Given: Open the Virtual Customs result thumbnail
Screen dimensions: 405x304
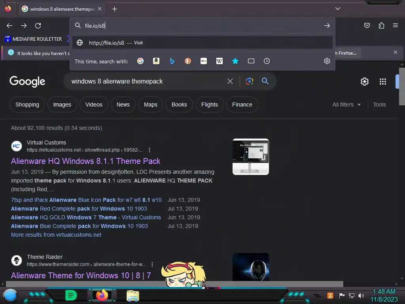Looking at the screenshot, I should coord(250,157).
